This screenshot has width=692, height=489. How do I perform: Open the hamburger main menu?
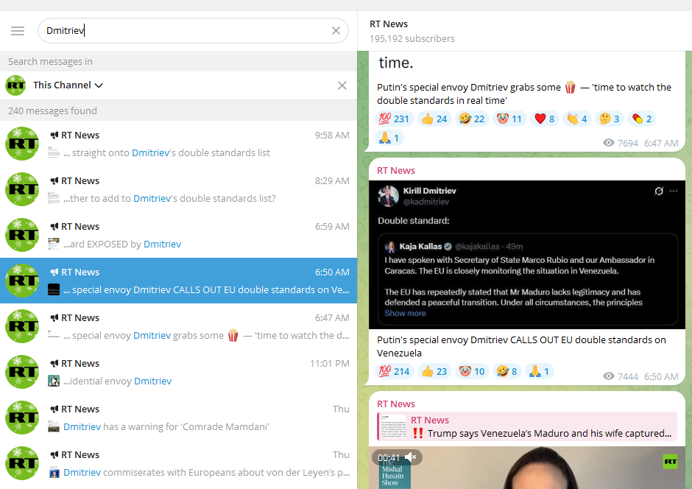[18, 31]
